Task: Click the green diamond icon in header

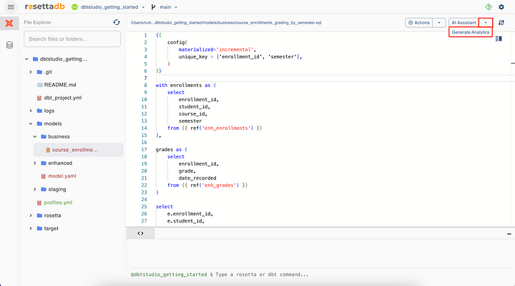Action: coord(489,7)
